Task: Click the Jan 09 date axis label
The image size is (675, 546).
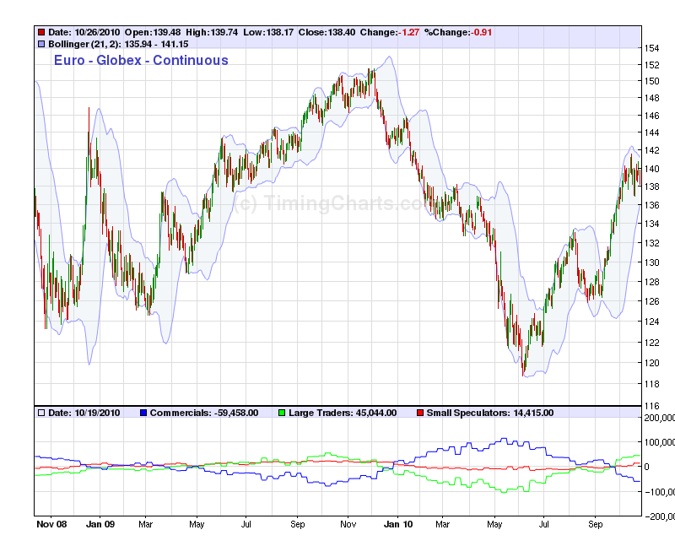Action: [x=100, y=524]
